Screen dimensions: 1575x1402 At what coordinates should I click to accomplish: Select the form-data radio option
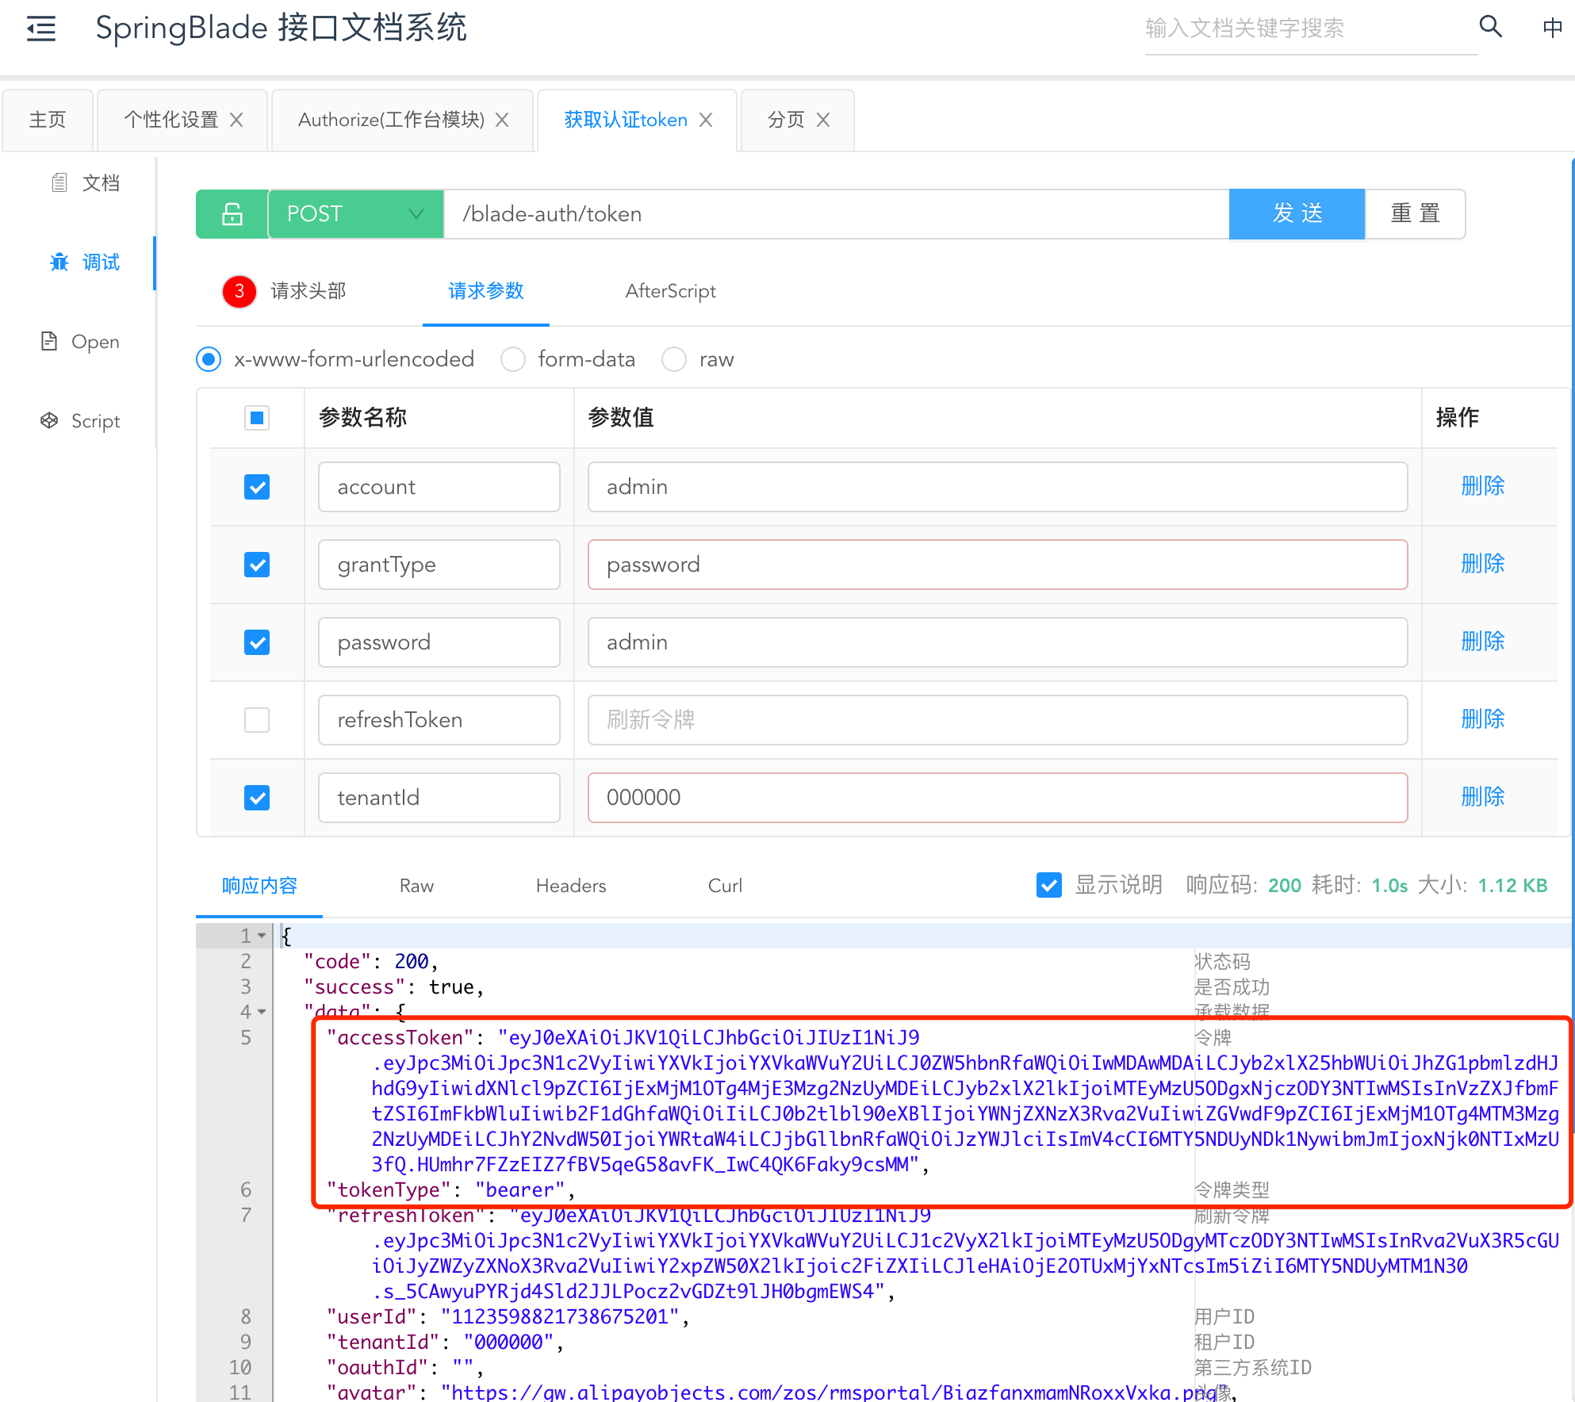tap(513, 359)
